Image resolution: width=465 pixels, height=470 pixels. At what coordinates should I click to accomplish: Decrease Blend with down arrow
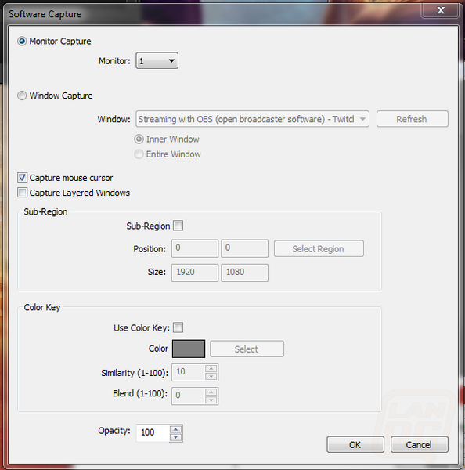coord(211,399)
